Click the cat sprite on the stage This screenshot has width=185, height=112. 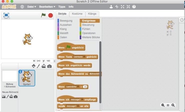click(28, 39)
